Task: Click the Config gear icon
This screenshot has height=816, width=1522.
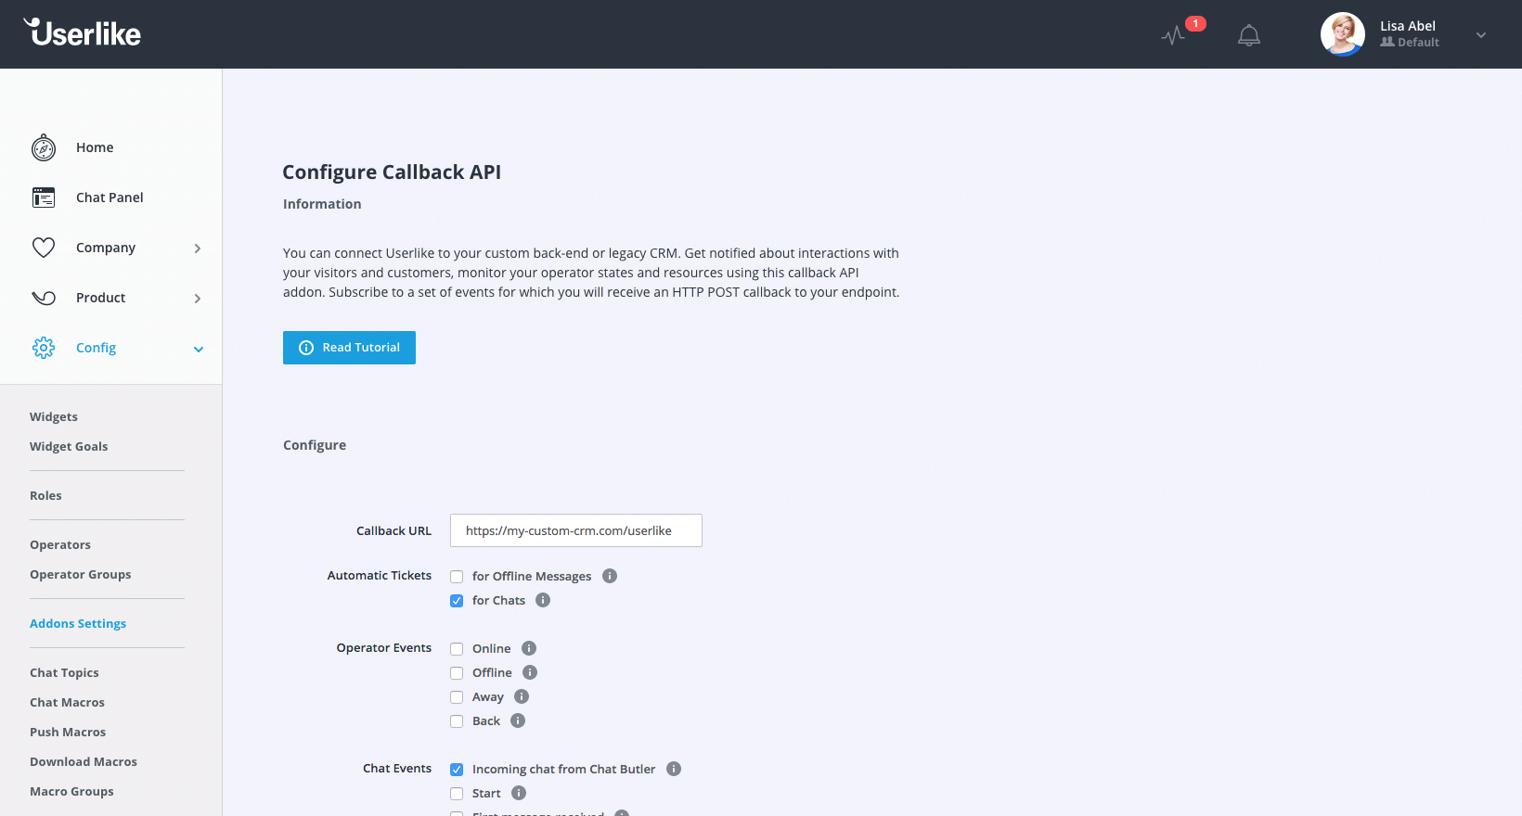Action: (44, 348)
